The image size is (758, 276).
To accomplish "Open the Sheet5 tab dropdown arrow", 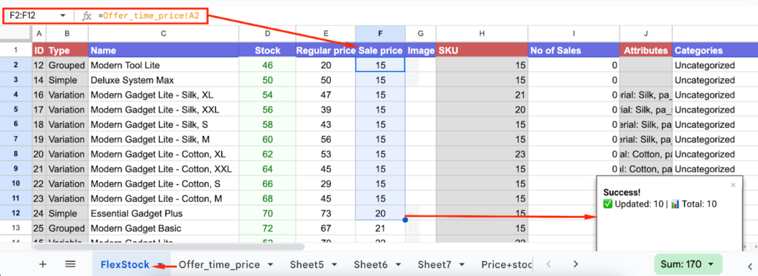I will pyautogui.click(x=335, y=264).
